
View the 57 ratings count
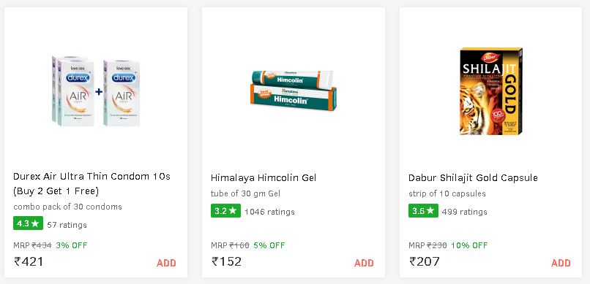click(x=67, y=225)
